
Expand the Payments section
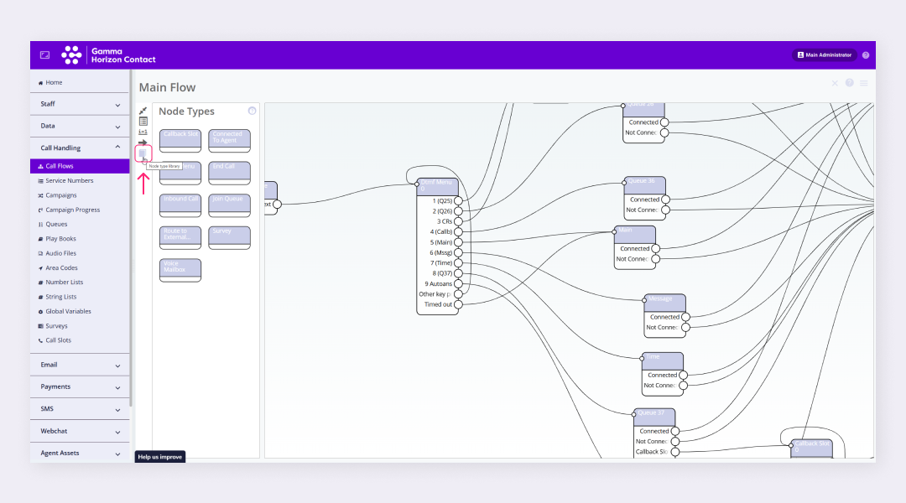[x=80, y=387]
